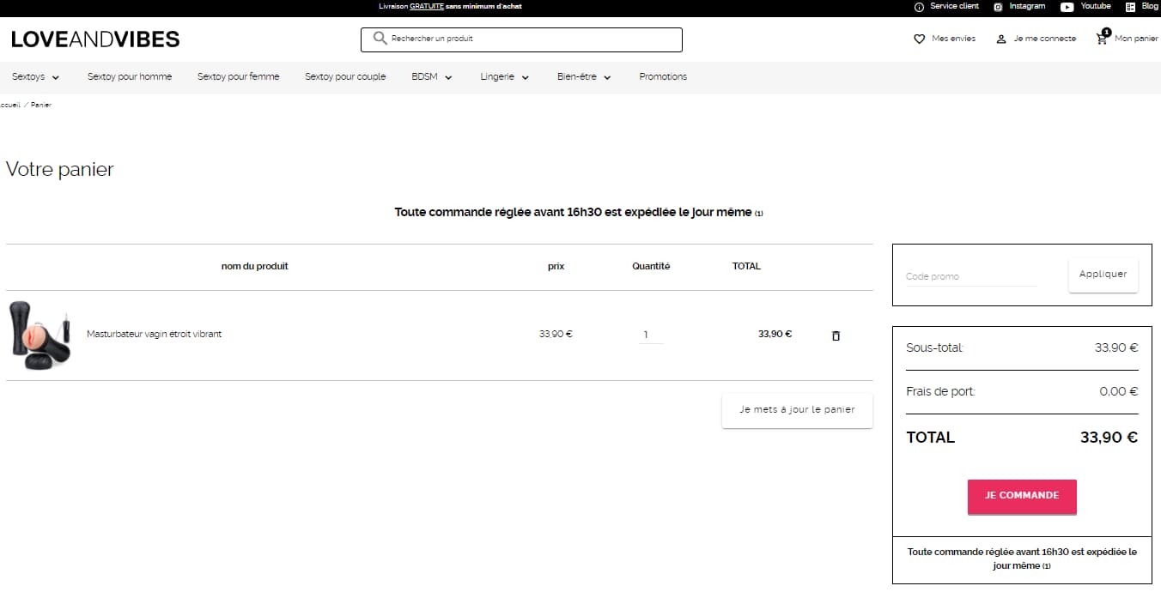Click Je mets à jour le panier
Image resolution: width=1161 pixels, height=592 pixels.
[797, 410]
